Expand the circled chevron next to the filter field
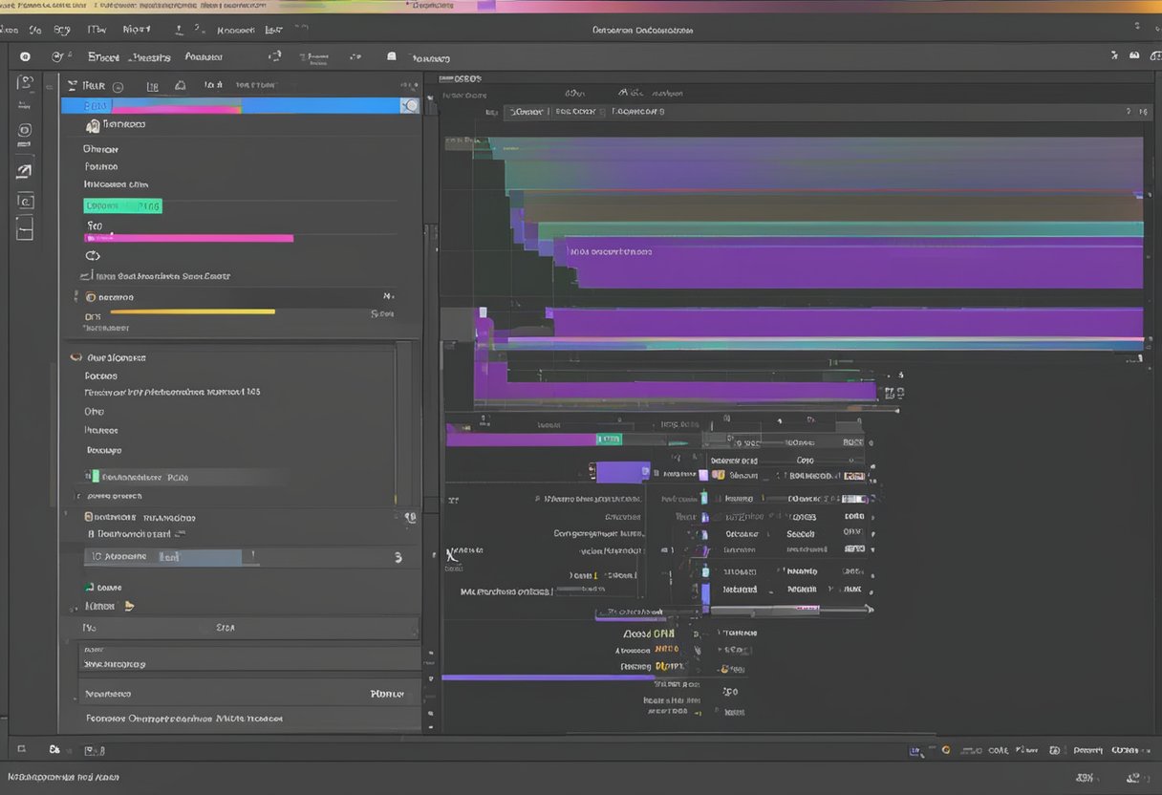The height and width of the screenshot is (795, 1162). point(118,85)
